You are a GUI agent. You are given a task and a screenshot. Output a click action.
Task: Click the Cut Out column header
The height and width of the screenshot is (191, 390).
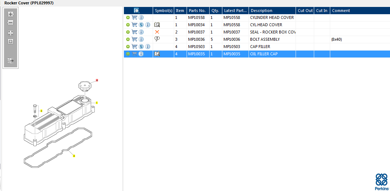tap(305, 11)
